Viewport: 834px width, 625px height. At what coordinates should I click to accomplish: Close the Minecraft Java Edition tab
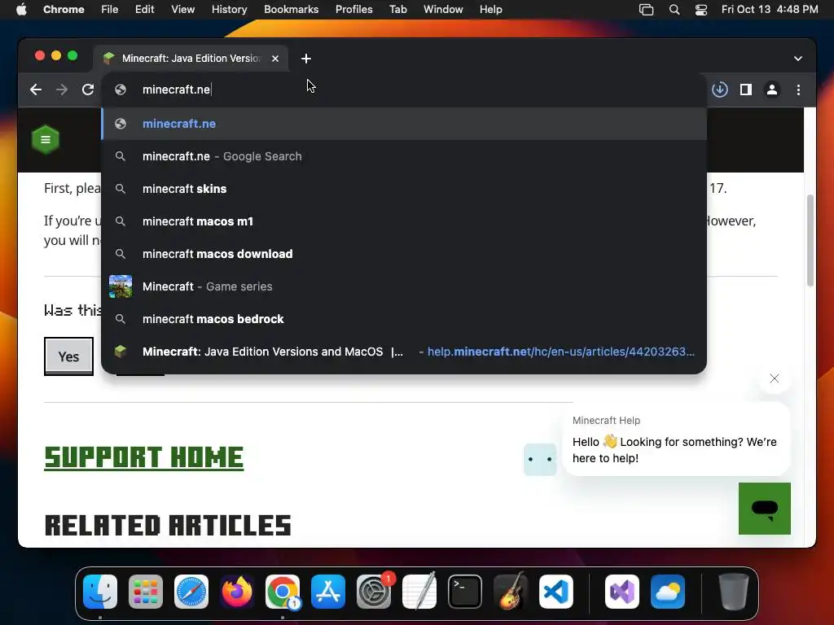pos(275,59)
